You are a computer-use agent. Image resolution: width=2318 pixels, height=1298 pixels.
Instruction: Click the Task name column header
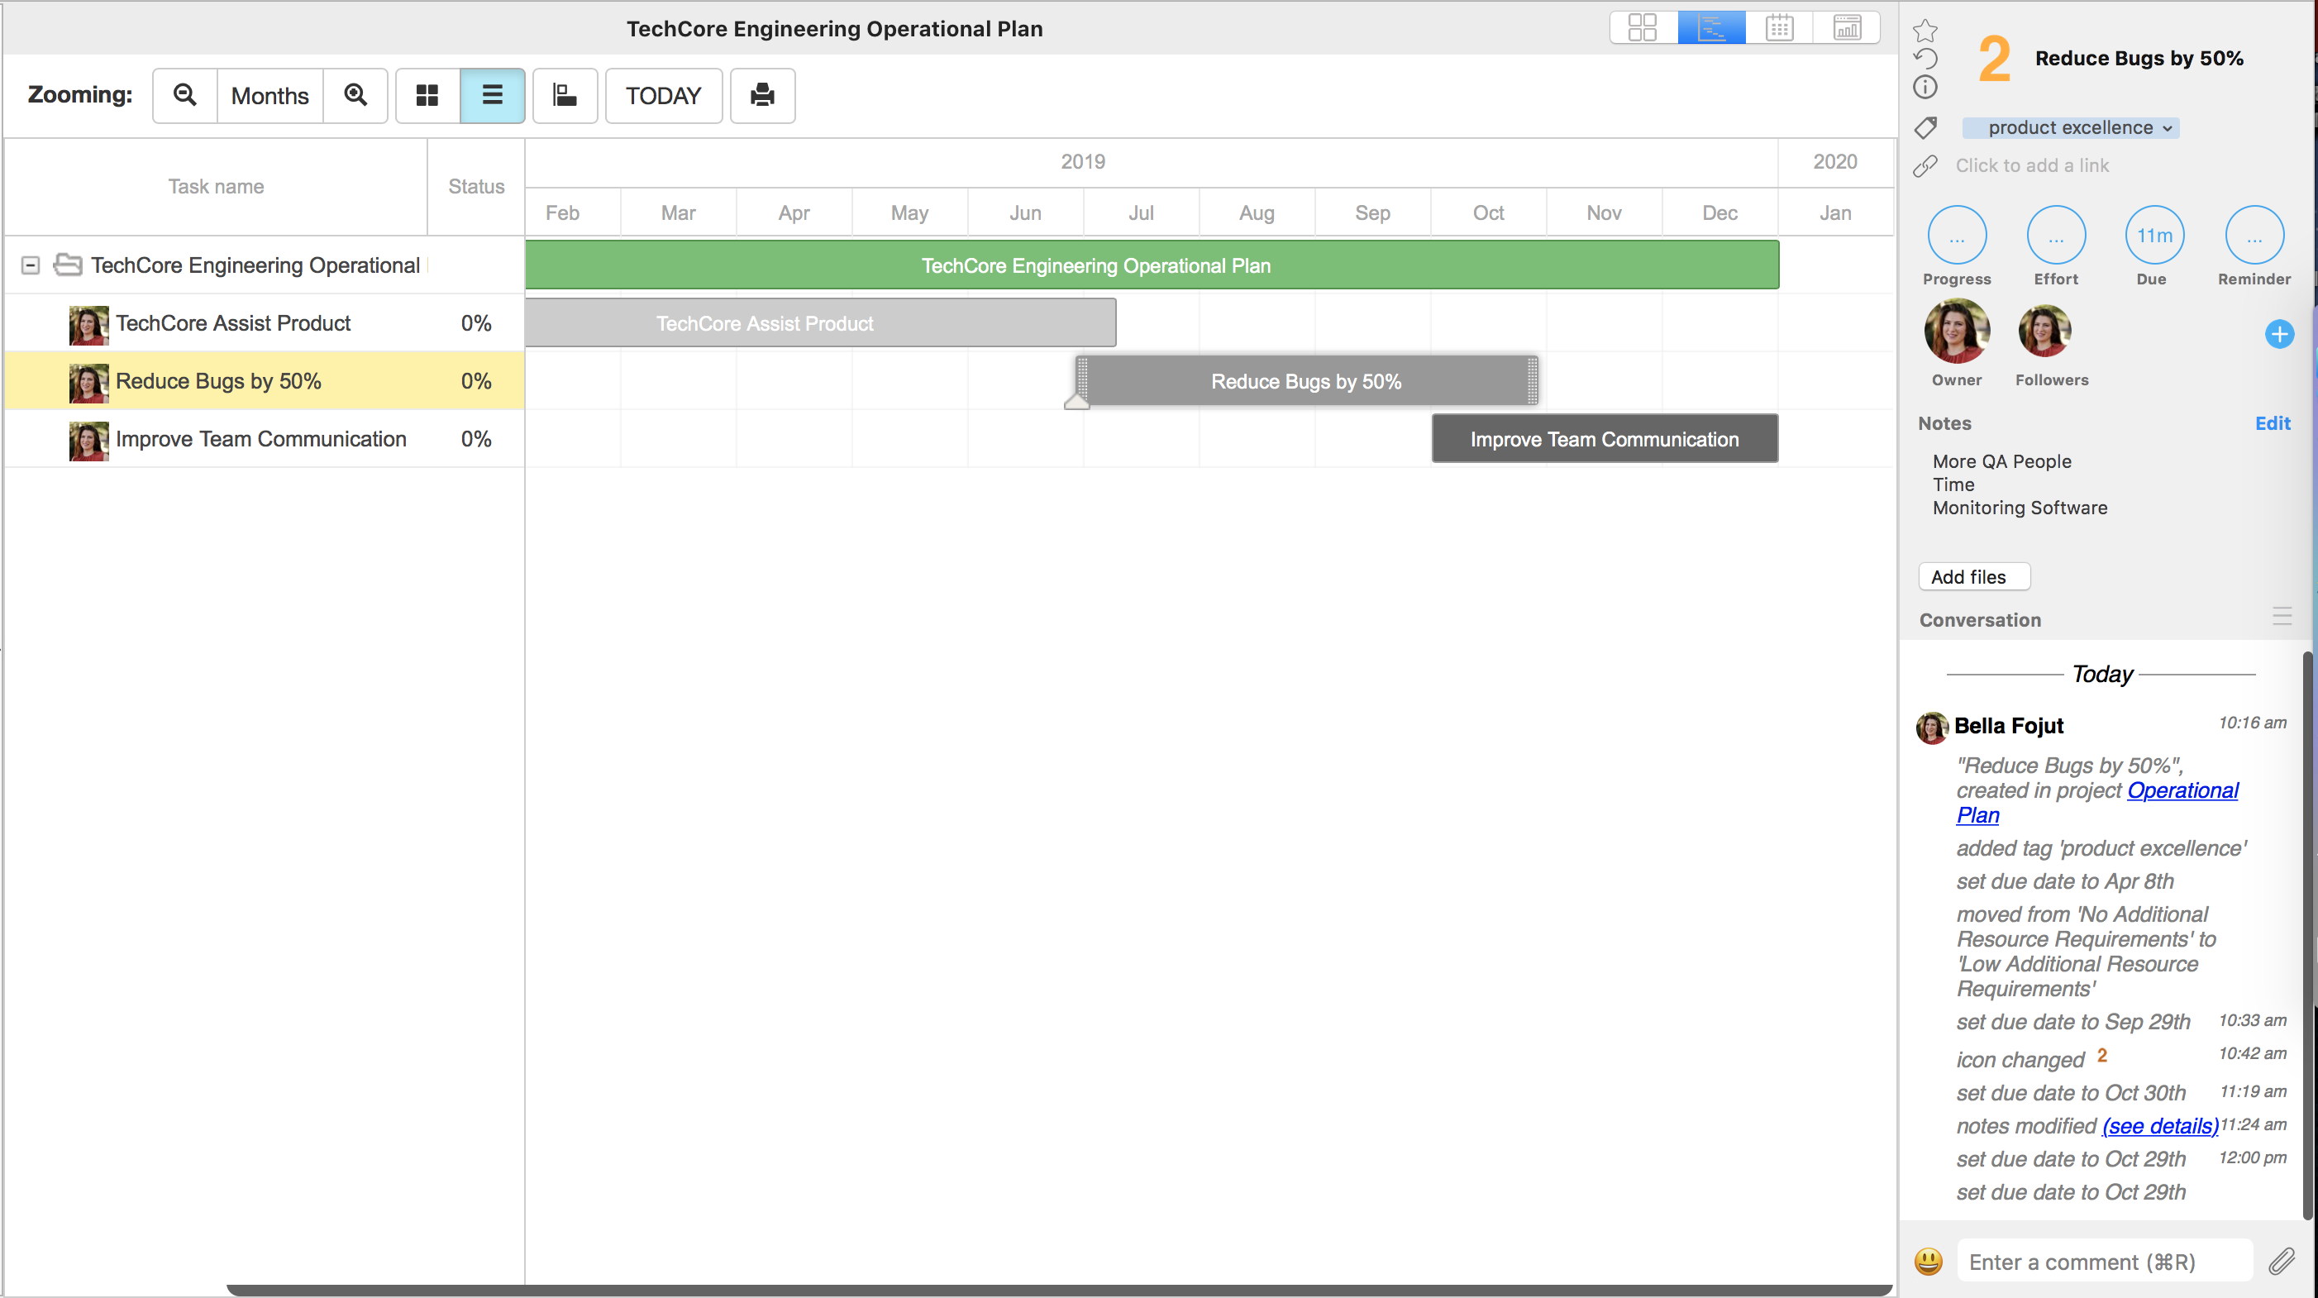pos(216,186)
